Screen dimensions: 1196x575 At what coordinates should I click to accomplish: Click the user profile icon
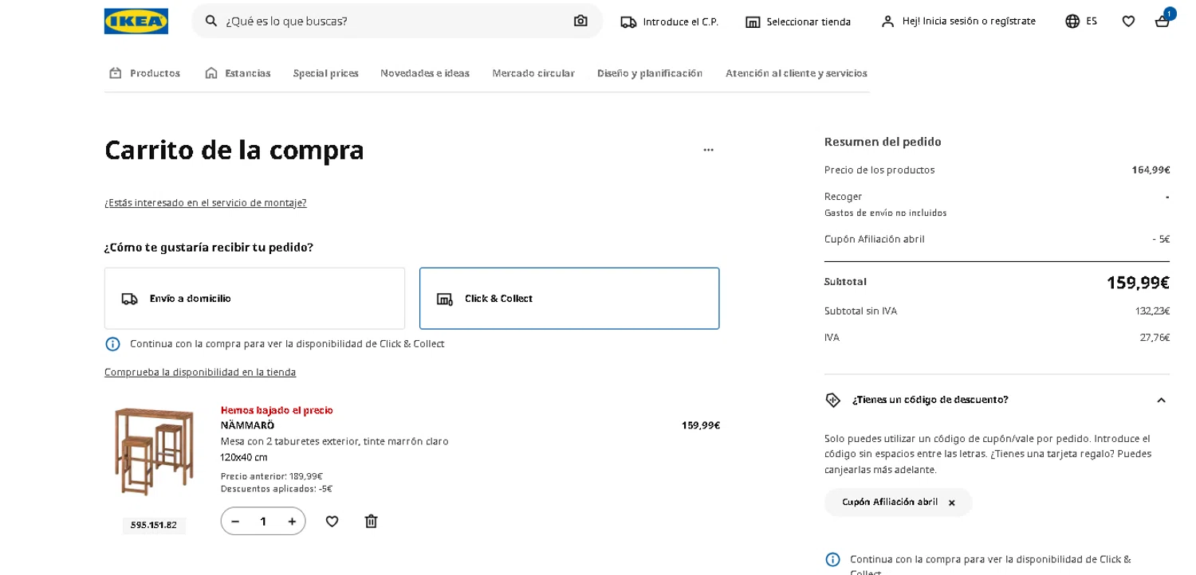click(887, 22)
